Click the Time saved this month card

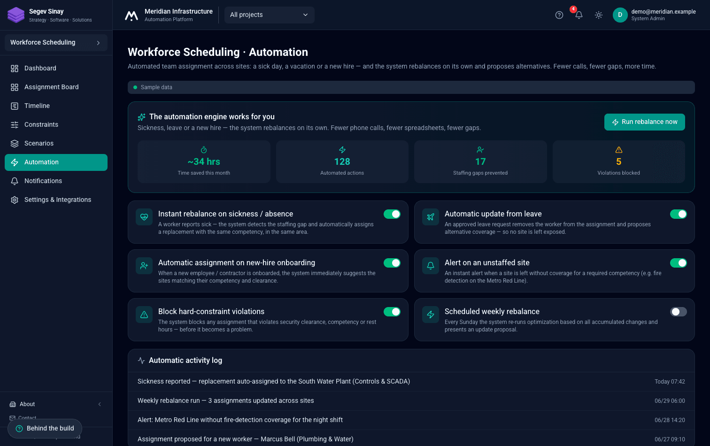point(204,161)
